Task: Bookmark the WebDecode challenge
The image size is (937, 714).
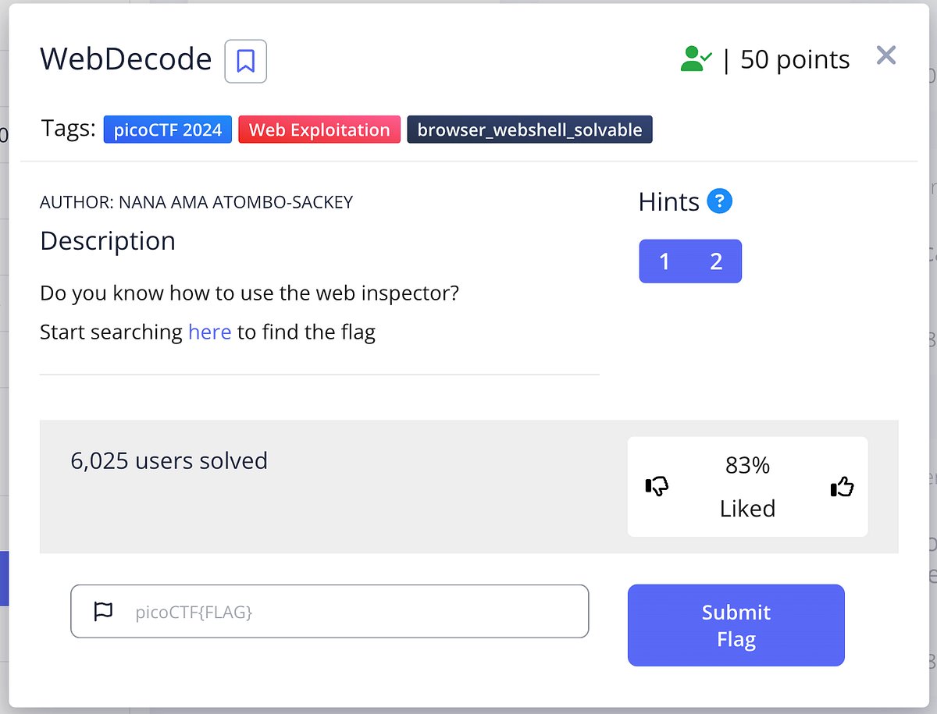Action: [246, 61]
